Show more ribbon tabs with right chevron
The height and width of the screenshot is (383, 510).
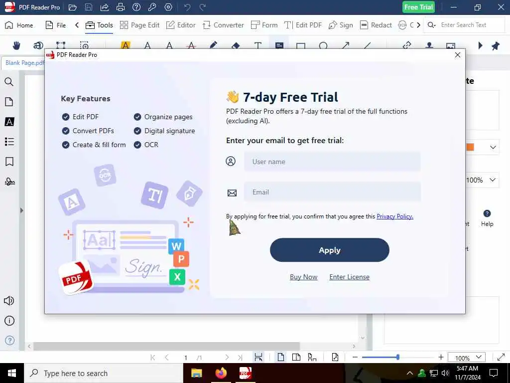point(418,25)
